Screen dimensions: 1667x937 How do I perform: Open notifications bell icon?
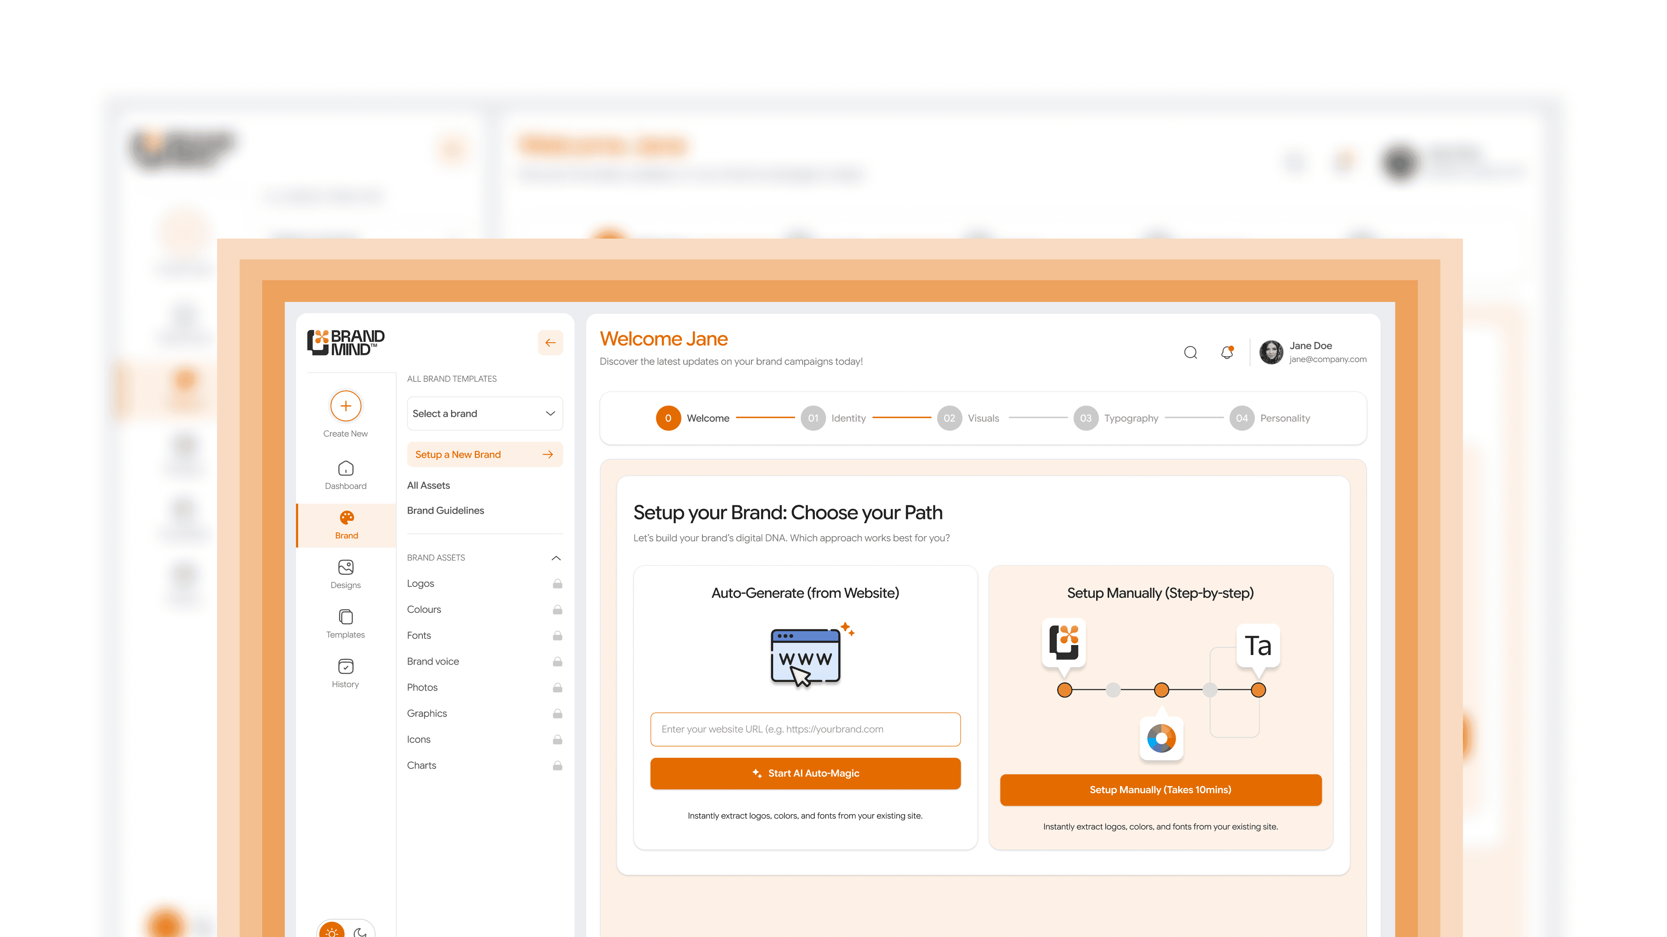(1227, 352)
